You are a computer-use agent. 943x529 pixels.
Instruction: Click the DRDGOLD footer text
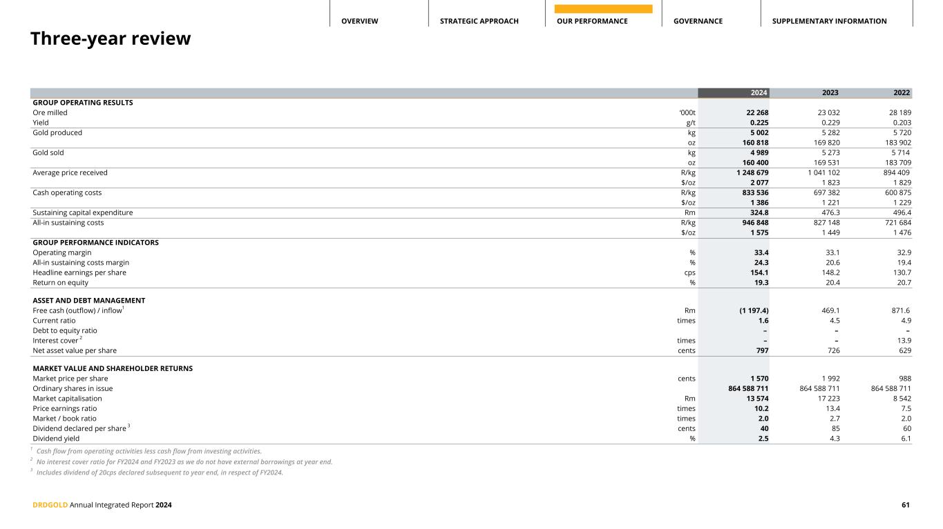[50, 506]
